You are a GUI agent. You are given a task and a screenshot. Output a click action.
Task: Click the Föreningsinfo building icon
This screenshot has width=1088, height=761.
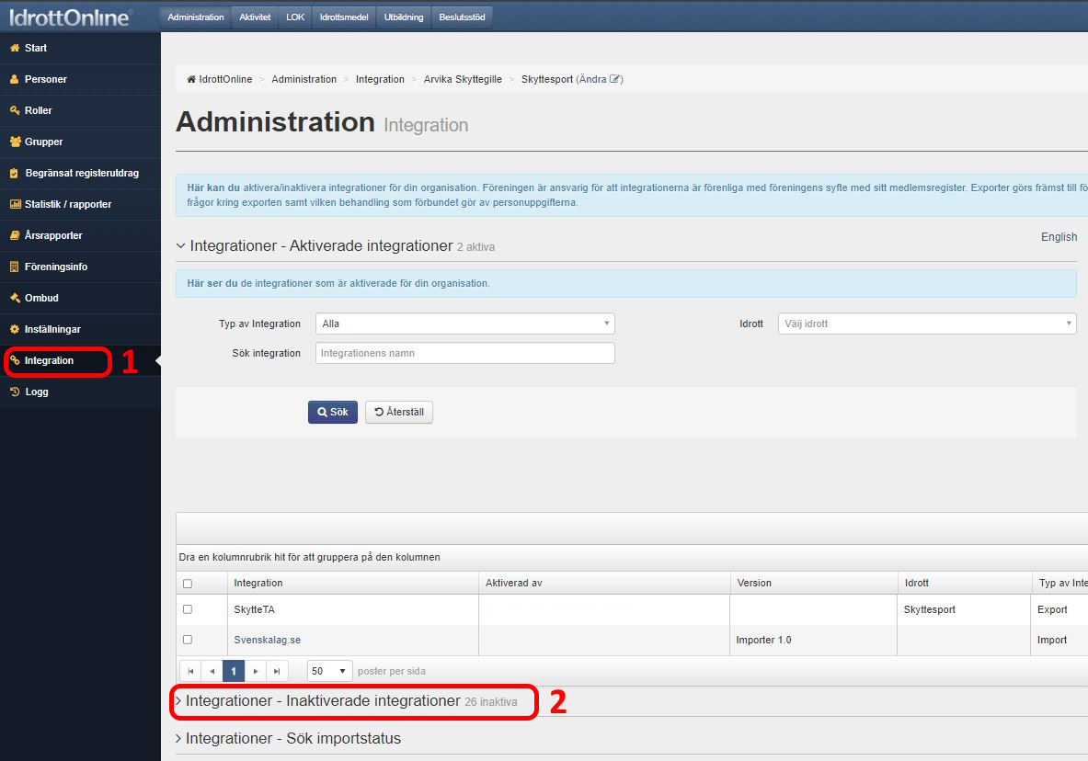(x=15, y=267)
